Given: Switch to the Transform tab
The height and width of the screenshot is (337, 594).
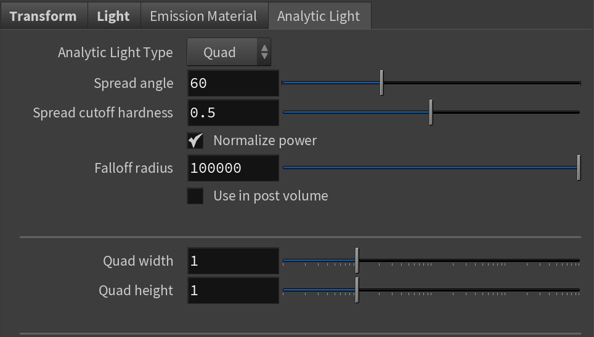Looking at the screenshot, I should click(x=43, y=16).
